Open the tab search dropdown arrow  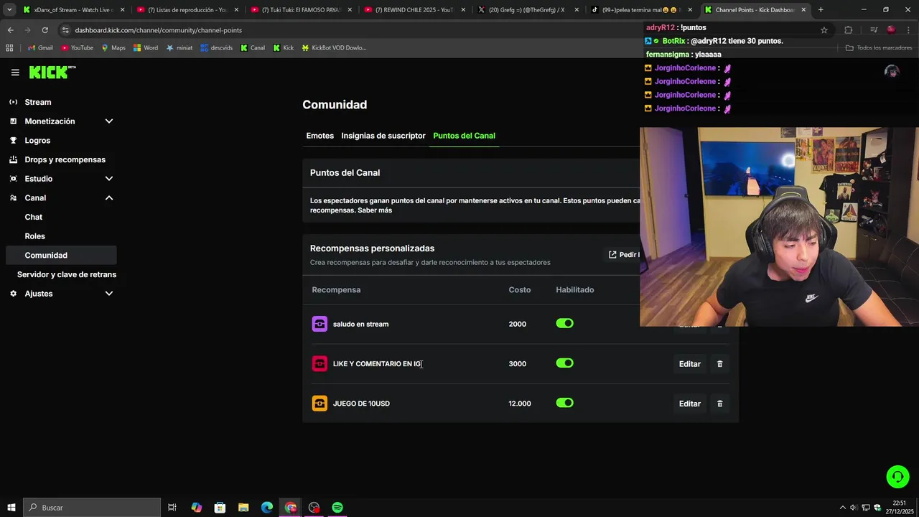10,10
